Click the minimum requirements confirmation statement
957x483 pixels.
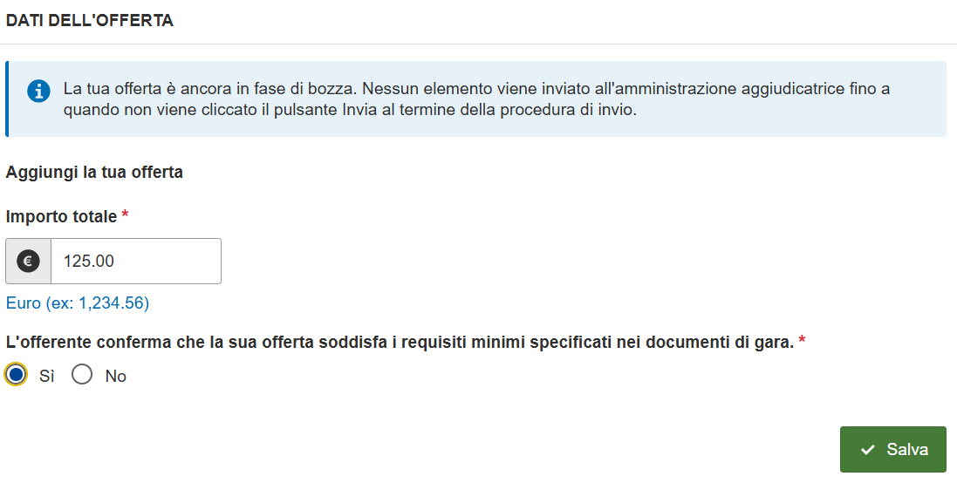tap(400, 343)
